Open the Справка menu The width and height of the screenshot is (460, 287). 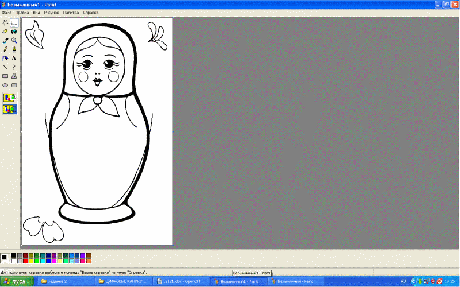[x=91, y=13]
